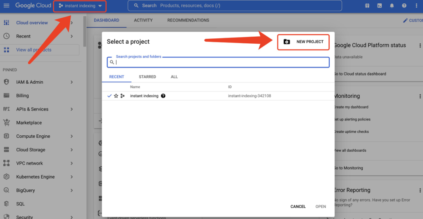Click the NEW PROJECT button
The height and width of the screenshot is (219, 423).
pyautogui.click(x=303, y=42)
